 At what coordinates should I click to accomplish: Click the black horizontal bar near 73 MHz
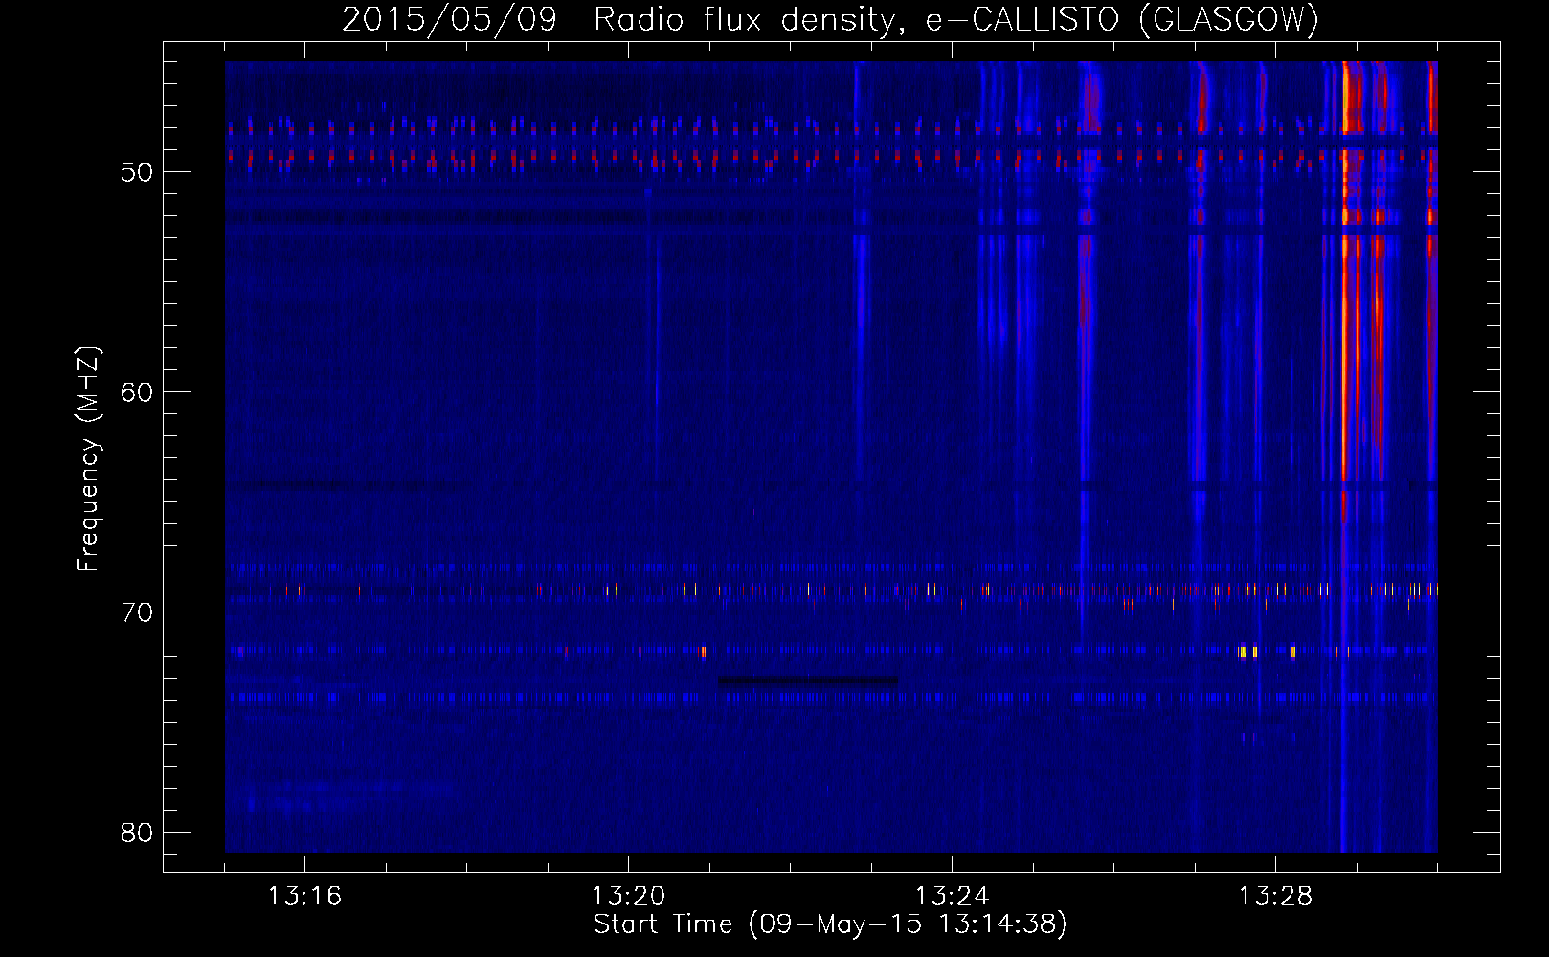pos(808,681)
